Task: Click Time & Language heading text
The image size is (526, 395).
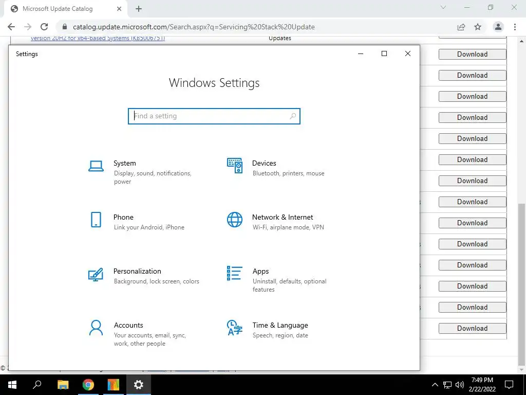Action: click(x=280, y=326)
